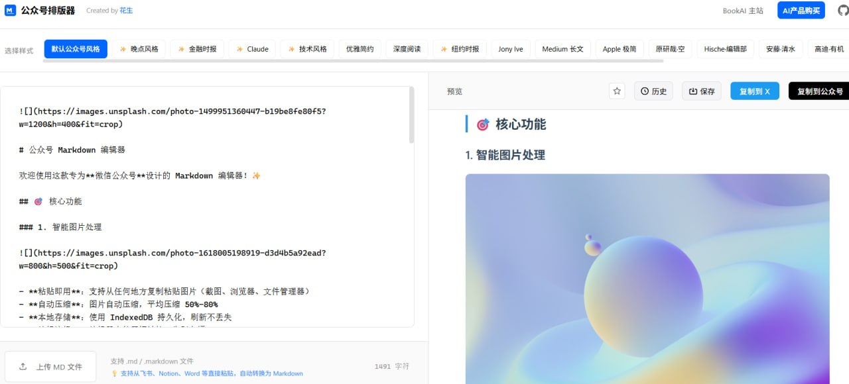Select the 金融时报 style
Viewport: 849px width, 384px height.
click(197, 49)
